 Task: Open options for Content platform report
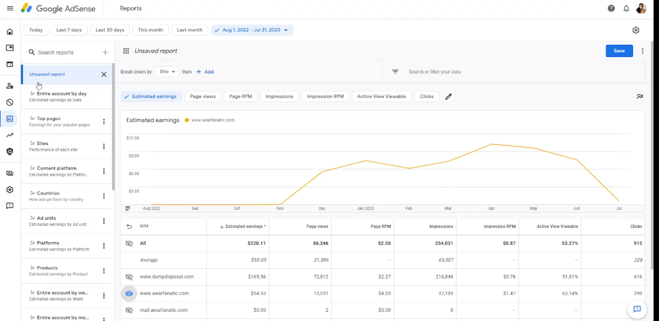tap(104, 171)
